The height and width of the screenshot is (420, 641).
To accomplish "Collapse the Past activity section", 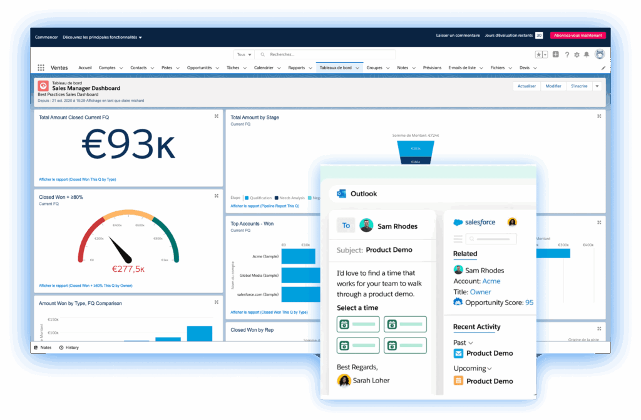I will (471, 343).
